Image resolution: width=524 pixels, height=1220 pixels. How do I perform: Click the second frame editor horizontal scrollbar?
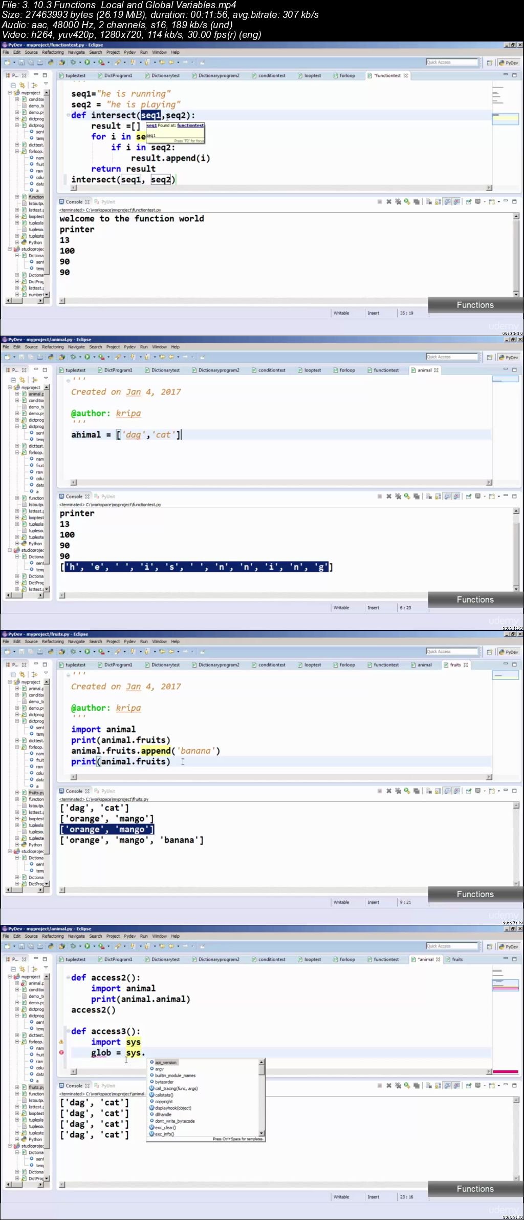[281, 482]
